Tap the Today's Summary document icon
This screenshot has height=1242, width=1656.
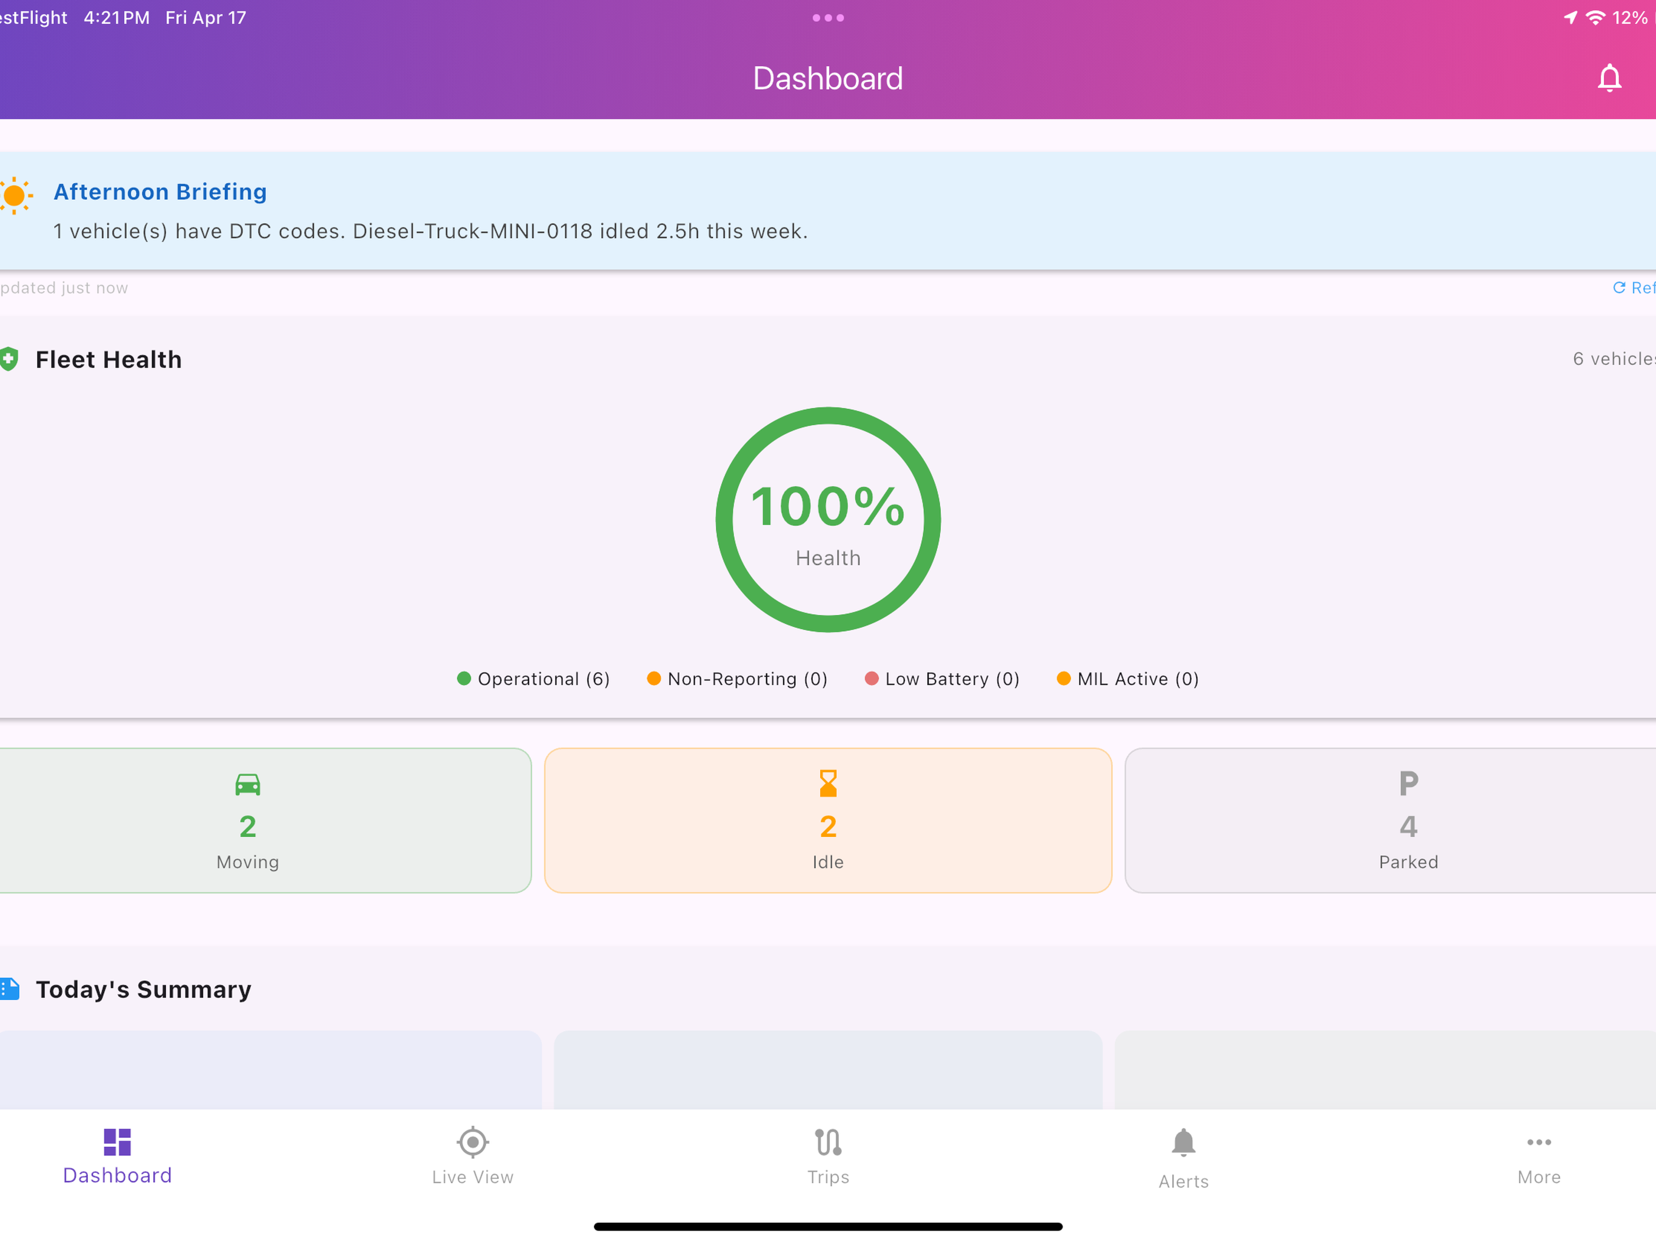(10, 989)
